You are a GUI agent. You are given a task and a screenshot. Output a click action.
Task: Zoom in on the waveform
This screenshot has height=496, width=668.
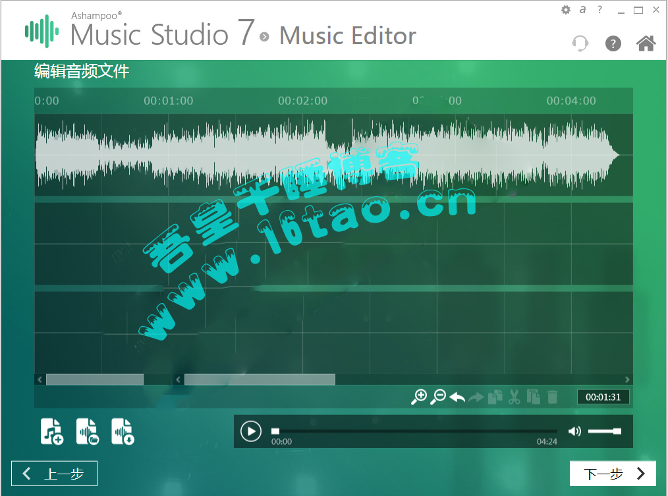[x=419, y=397]
